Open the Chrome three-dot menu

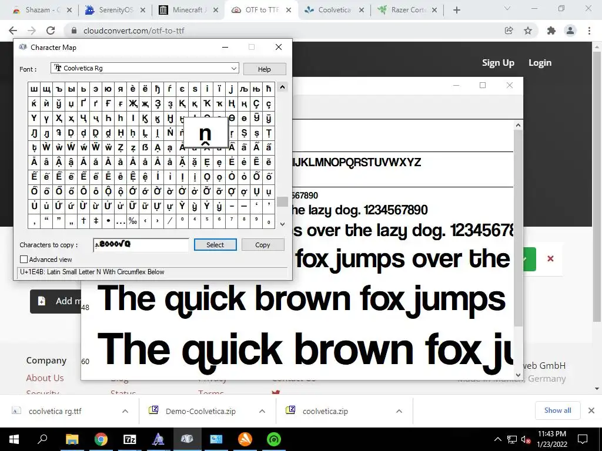589,31
